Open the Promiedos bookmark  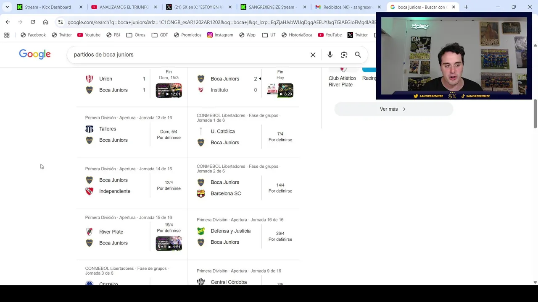tap(187, 35)
